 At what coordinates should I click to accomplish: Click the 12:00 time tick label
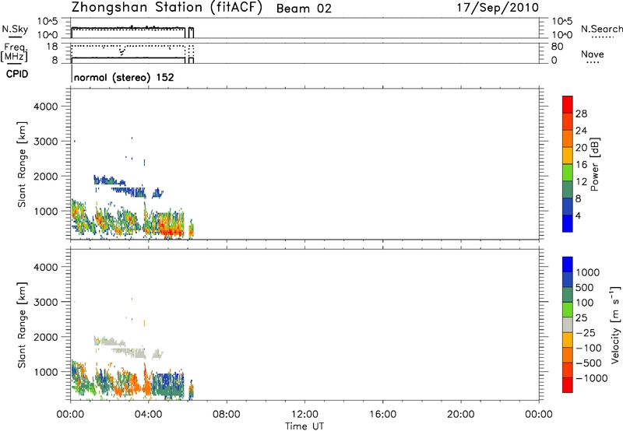click(304, 415)
